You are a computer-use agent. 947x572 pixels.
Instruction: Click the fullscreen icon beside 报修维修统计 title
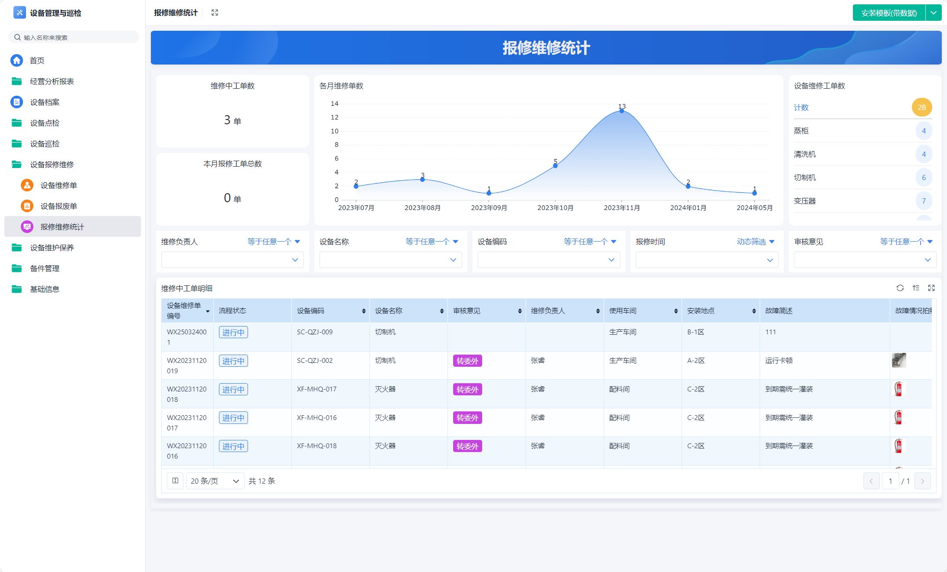[x=215, y=13]
